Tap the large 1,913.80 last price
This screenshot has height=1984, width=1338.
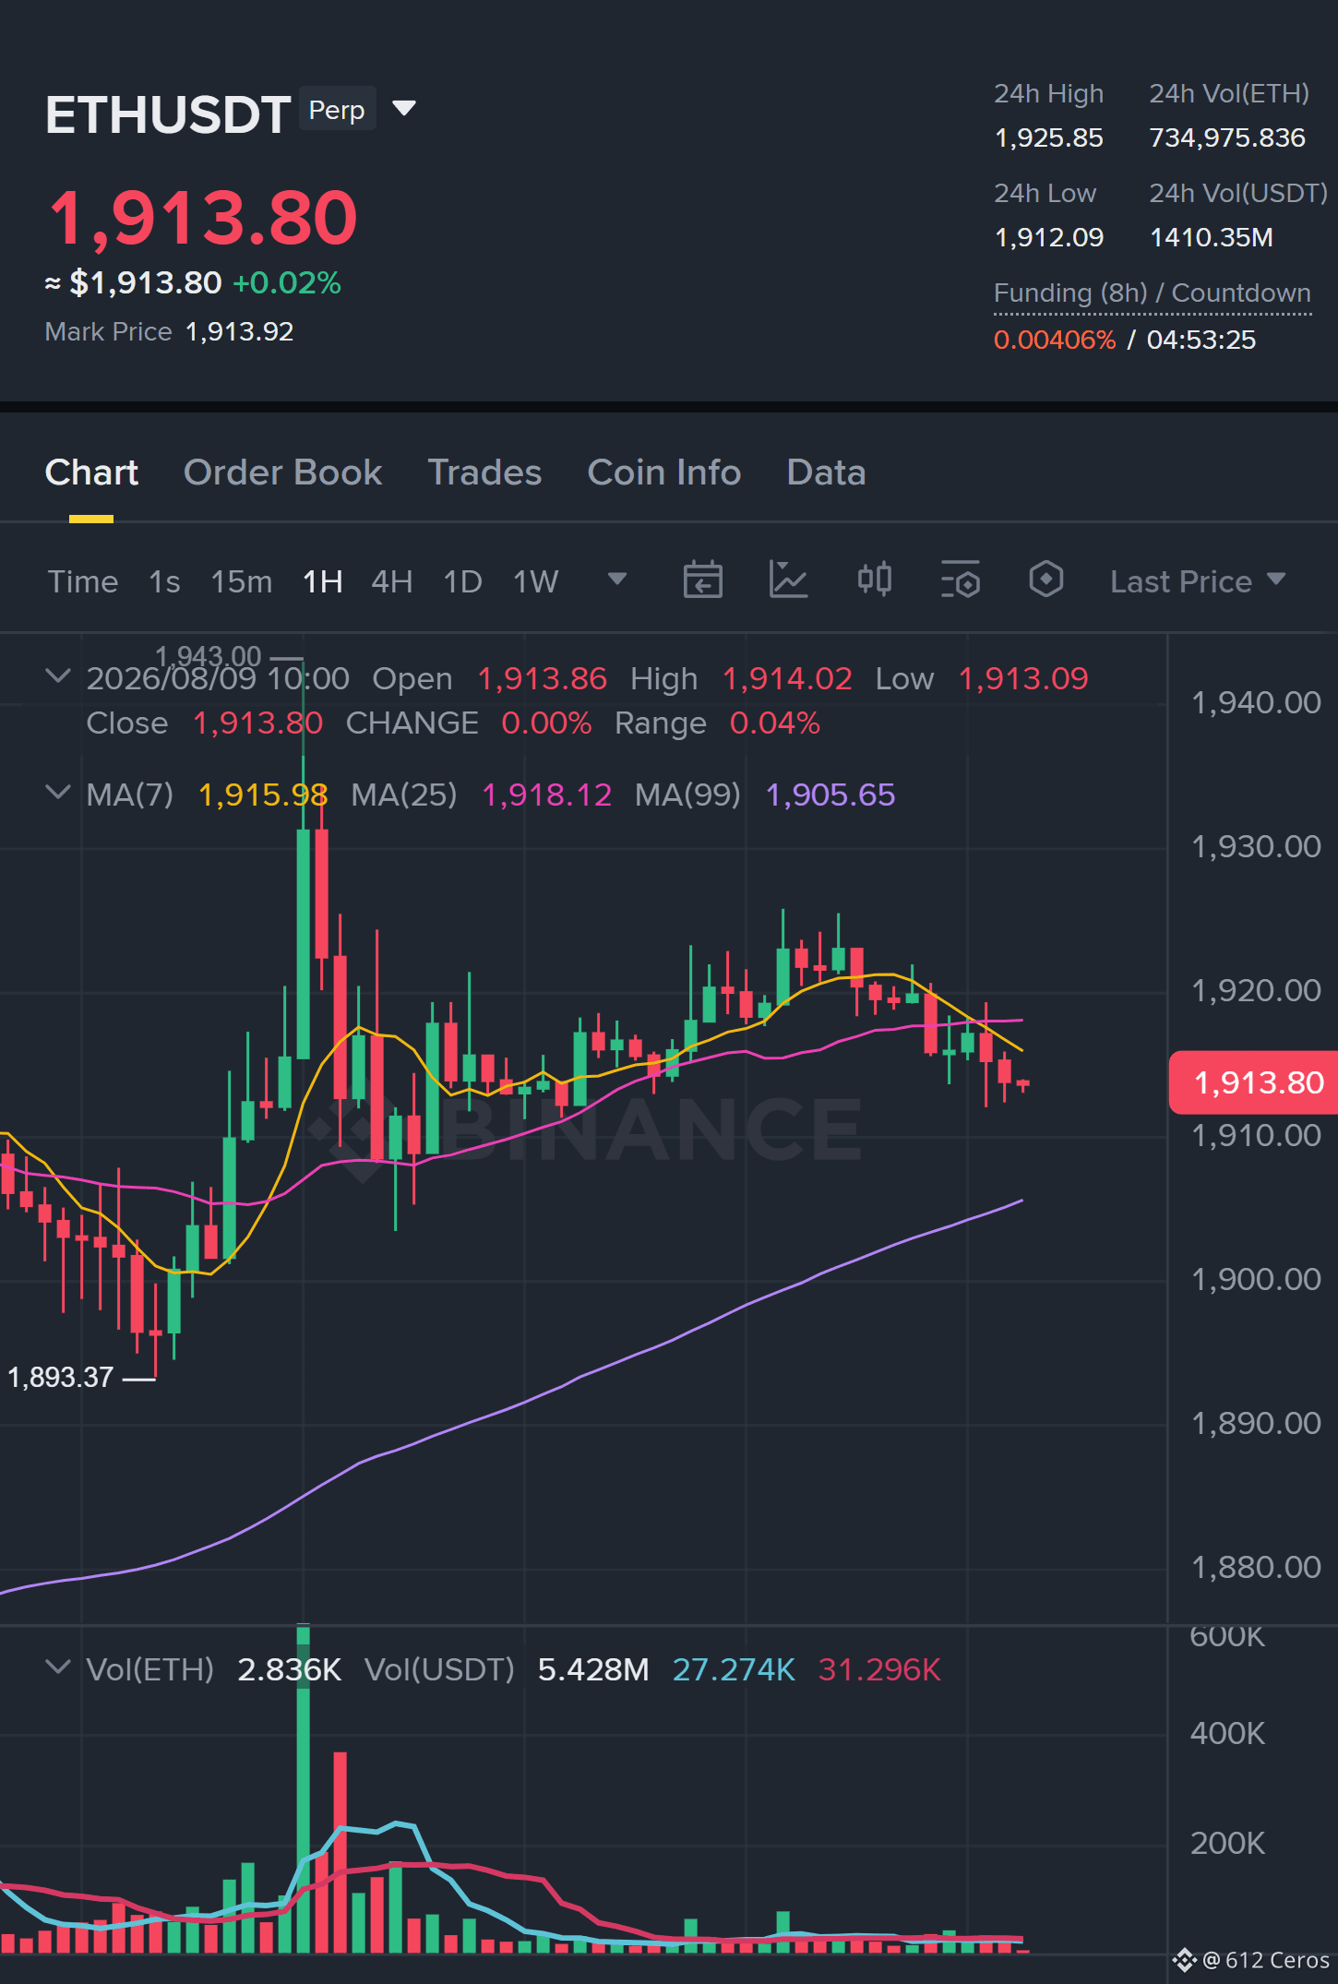pos(202,218)
